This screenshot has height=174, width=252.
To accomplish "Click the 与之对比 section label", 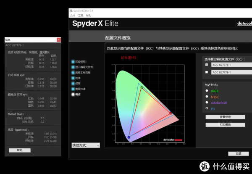I will pyautogui.click(x=211, y=85).
